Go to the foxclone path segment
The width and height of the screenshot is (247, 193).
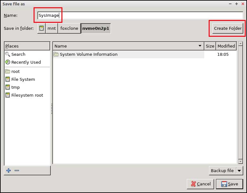pyautogui.click(x=69, y=29)
